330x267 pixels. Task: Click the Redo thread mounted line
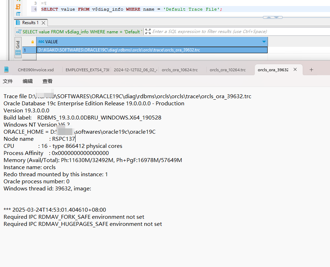[56, 174]
